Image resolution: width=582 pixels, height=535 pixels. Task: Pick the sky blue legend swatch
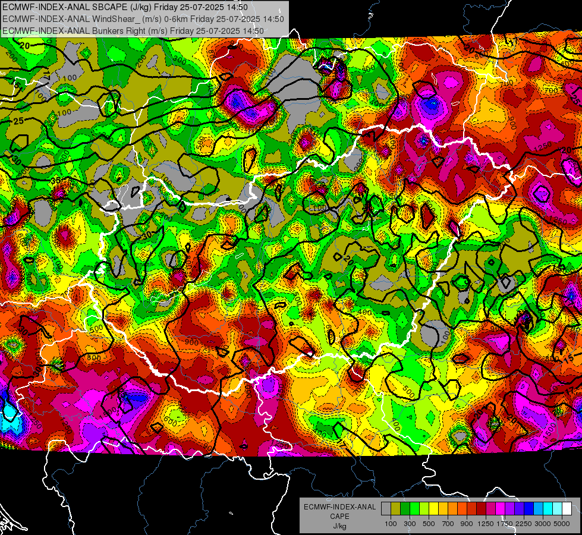coord(538,509)
